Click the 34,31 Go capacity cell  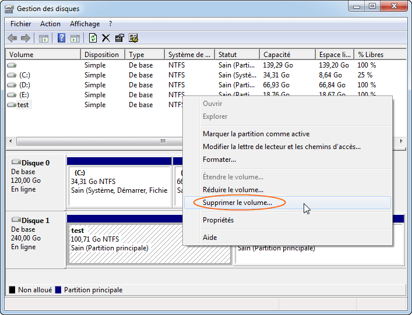tap(276, 75)
